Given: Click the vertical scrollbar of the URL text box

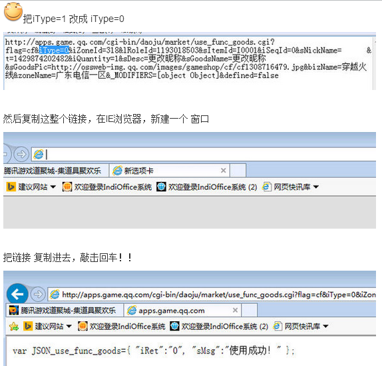Looking at the screenshot, I should pyautogui.click(x=374, y=63).
